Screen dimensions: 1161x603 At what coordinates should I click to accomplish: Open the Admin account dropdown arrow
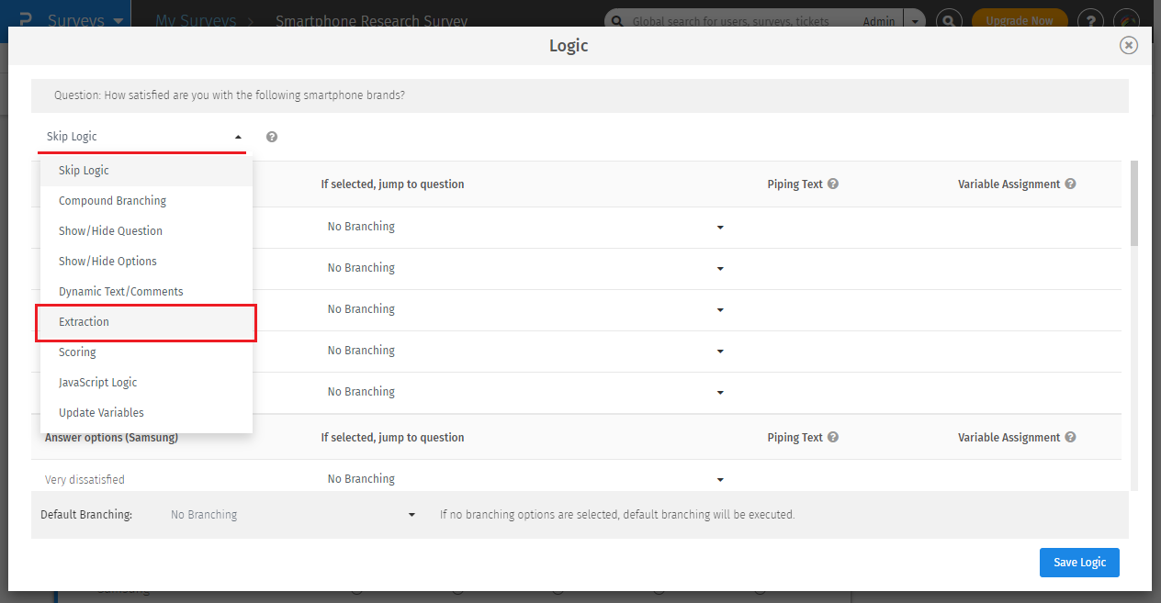[x=913, y=20]
